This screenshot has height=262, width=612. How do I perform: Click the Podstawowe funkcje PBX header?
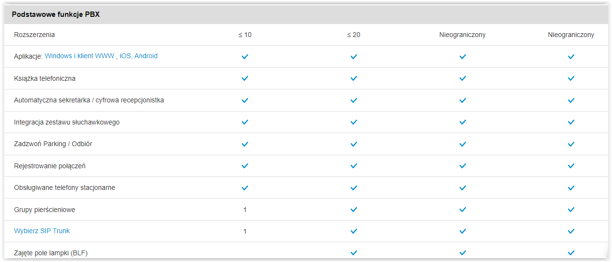click(x=56, y=14)
